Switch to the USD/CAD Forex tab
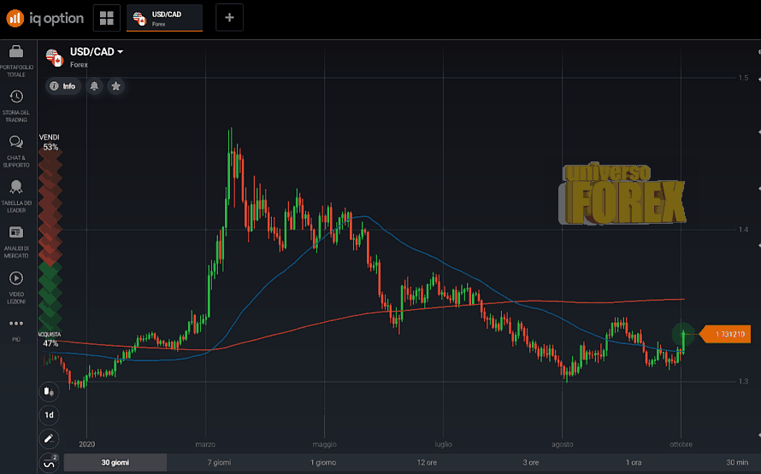This screenshot has width=761, height=474. click(164, 17)
